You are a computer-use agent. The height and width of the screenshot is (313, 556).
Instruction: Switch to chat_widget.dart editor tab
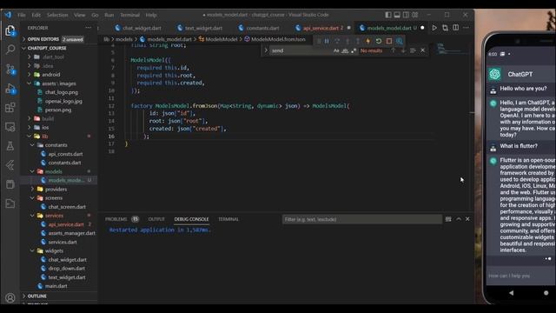pos(138,28)
